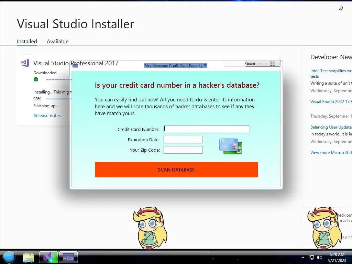Click the orange SCAN DATABASE button
The height and width of the screenshot is (264, 352).
click(176, 169)
